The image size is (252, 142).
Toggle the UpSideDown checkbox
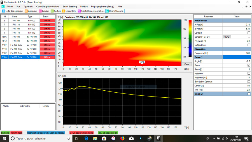pyautogui.click(x=249, y=45)
